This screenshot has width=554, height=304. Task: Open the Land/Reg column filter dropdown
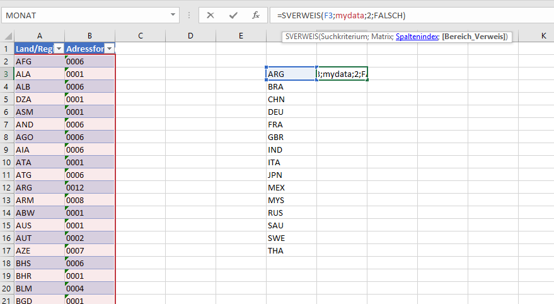coord(59,49)
